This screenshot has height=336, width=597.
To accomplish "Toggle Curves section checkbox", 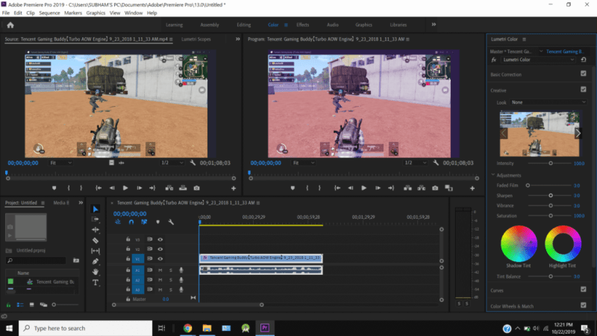I will (584, 290).
